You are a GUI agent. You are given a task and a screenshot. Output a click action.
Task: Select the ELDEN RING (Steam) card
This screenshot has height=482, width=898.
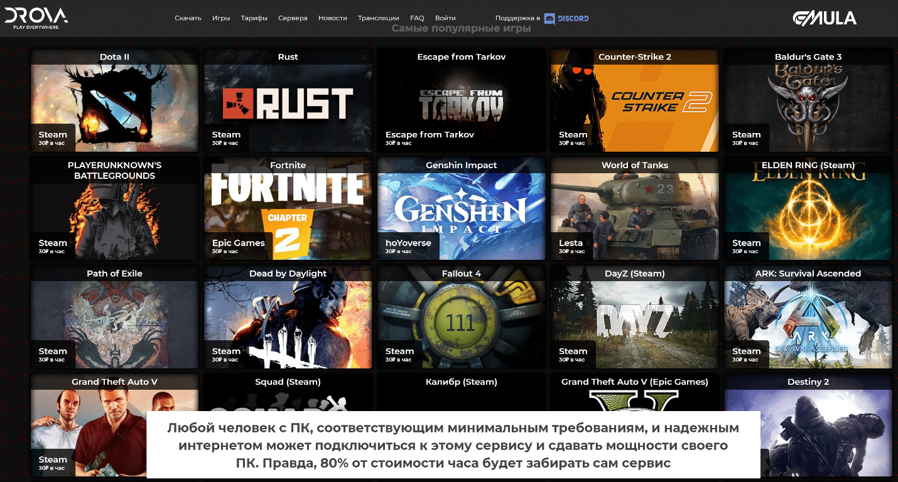tap(808, 209)
